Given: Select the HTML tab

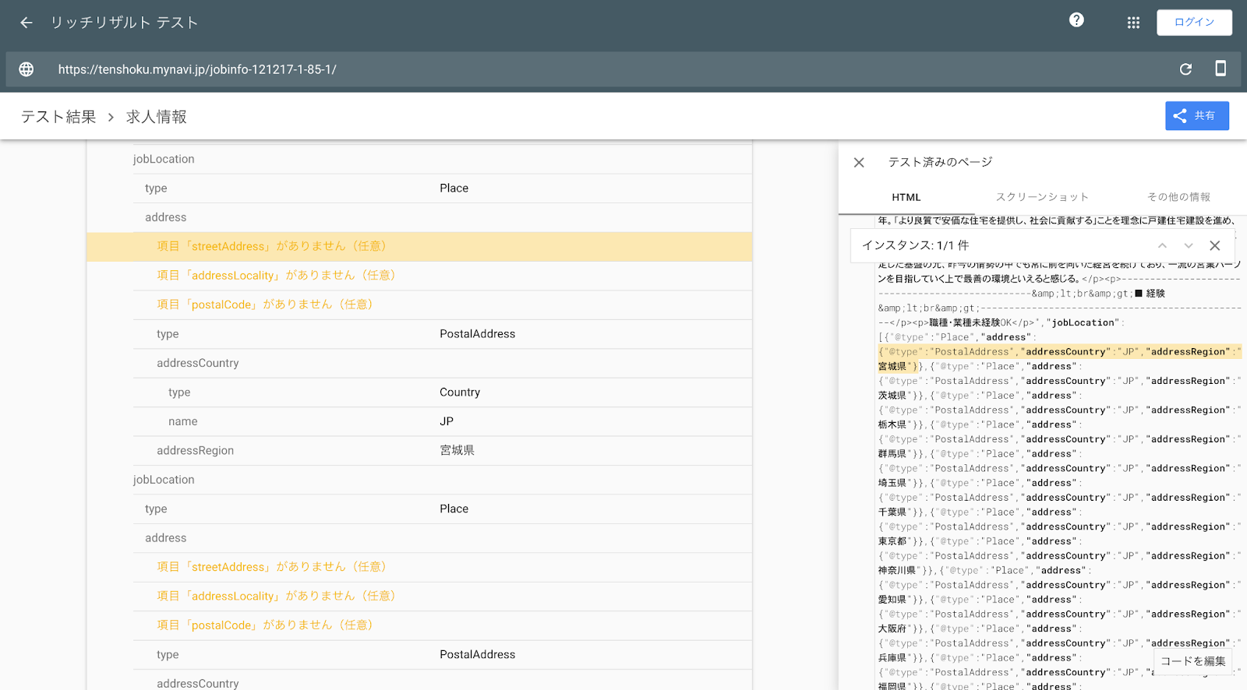Looking at the screenshot, I should point(906,198).
